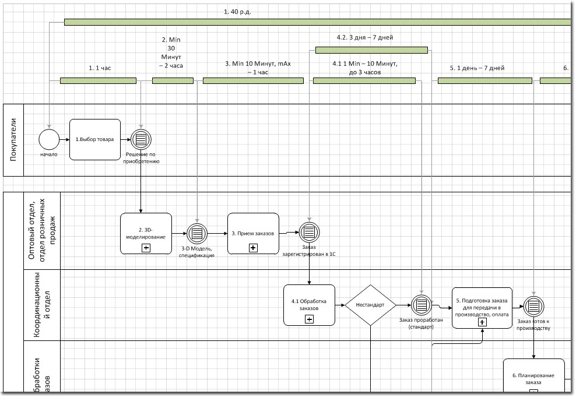Click the "Заказ зарегистрирован в 1С" event icon
This screenshot has width=583, height=408.
point(309,233)
